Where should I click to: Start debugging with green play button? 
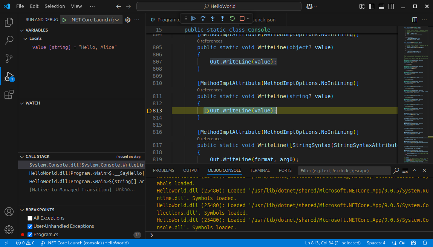point(64,20)
